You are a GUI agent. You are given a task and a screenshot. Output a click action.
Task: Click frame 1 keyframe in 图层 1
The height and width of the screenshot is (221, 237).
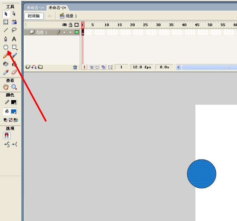point(83,32)
